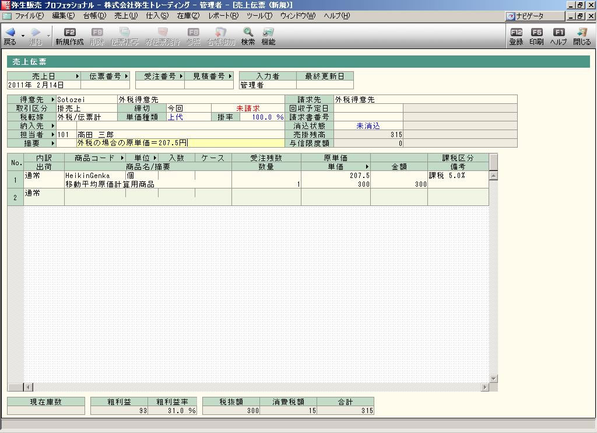Click the 税転嫁 field 外税/伝票計

click(x=87, y=117)
